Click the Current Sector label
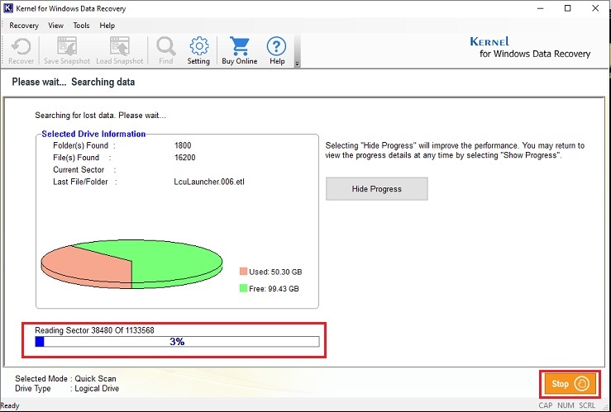This screenshot has width=611, height=412. [79, 169]
